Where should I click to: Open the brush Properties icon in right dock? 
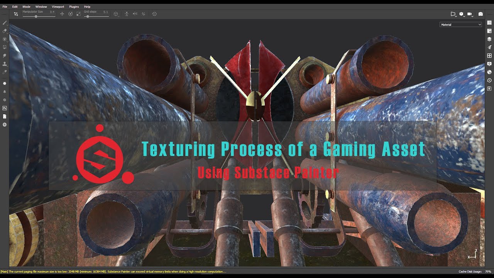489,47
